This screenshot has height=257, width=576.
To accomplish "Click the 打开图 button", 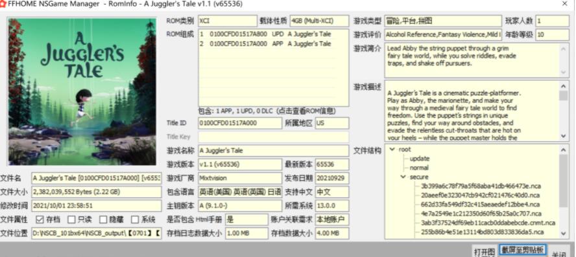I will (484, 252).
